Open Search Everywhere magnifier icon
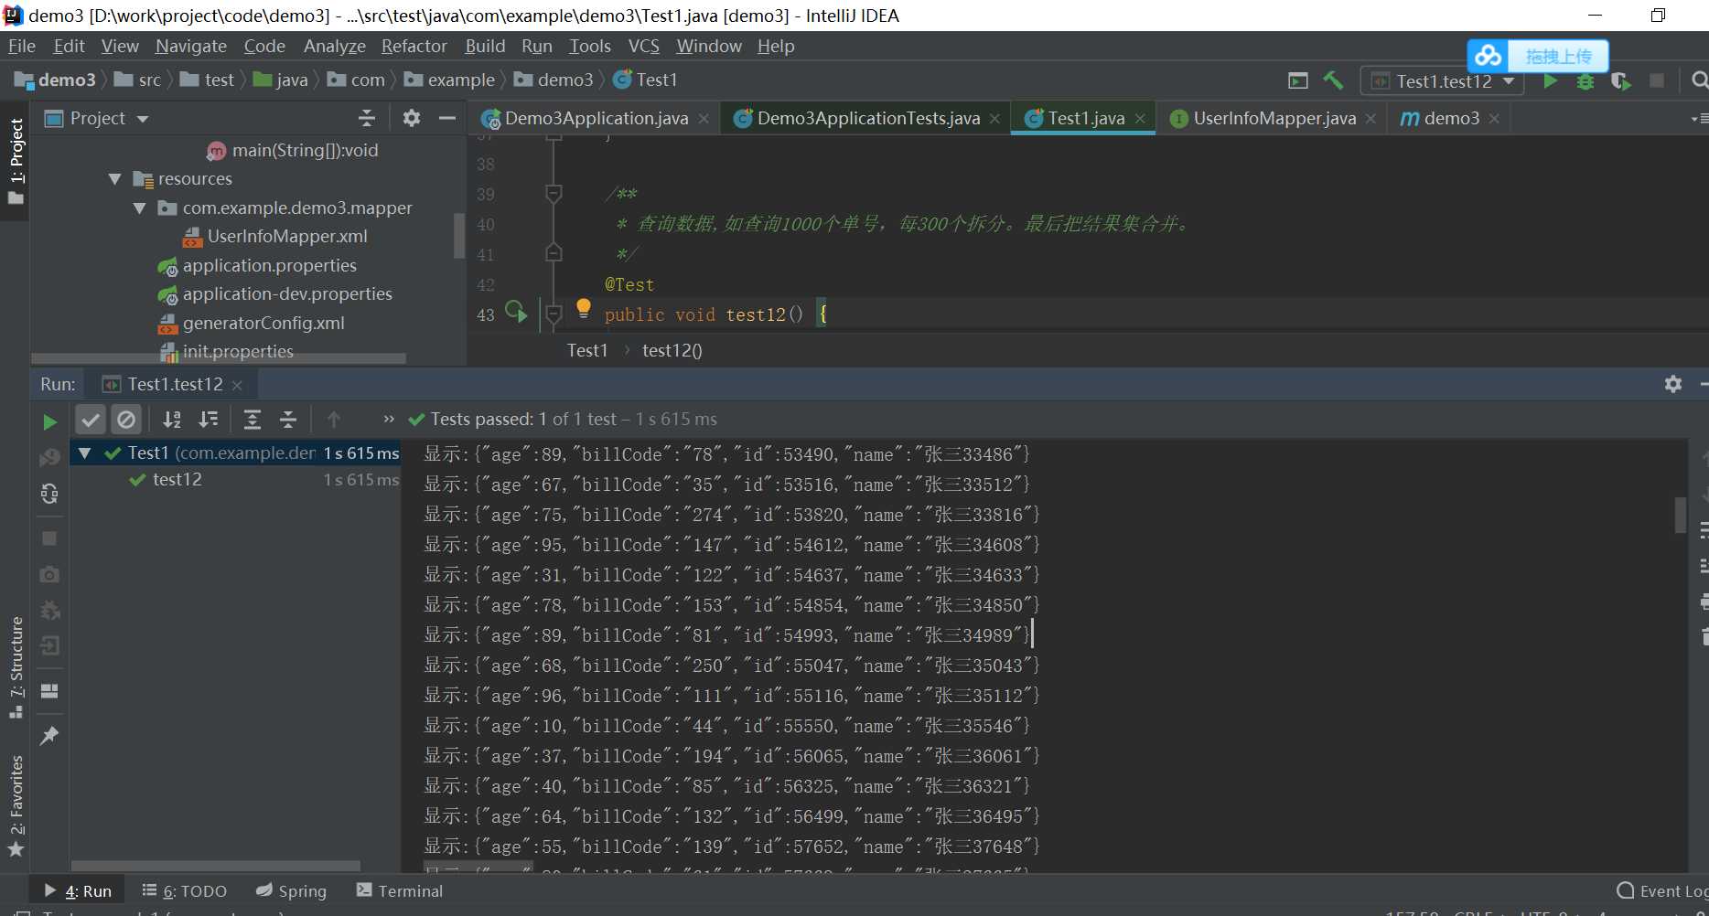Viewport: 1709px width, 916px height. [x=1699, y=80]
